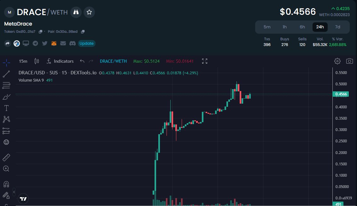The image size is (357, 206).
Task: Toggle DRACE/WETH price denomination
Action: click(114, 61)
